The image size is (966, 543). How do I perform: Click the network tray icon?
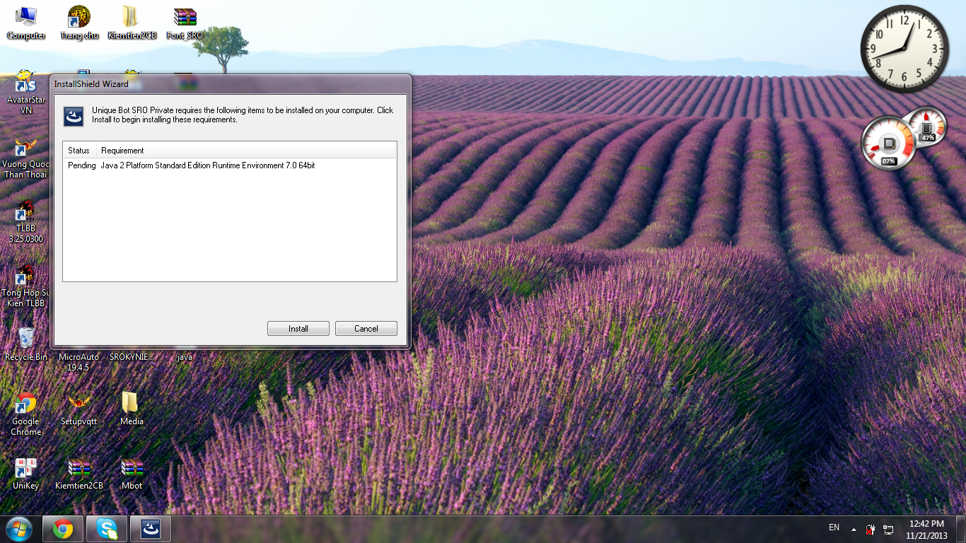point(888,529)
